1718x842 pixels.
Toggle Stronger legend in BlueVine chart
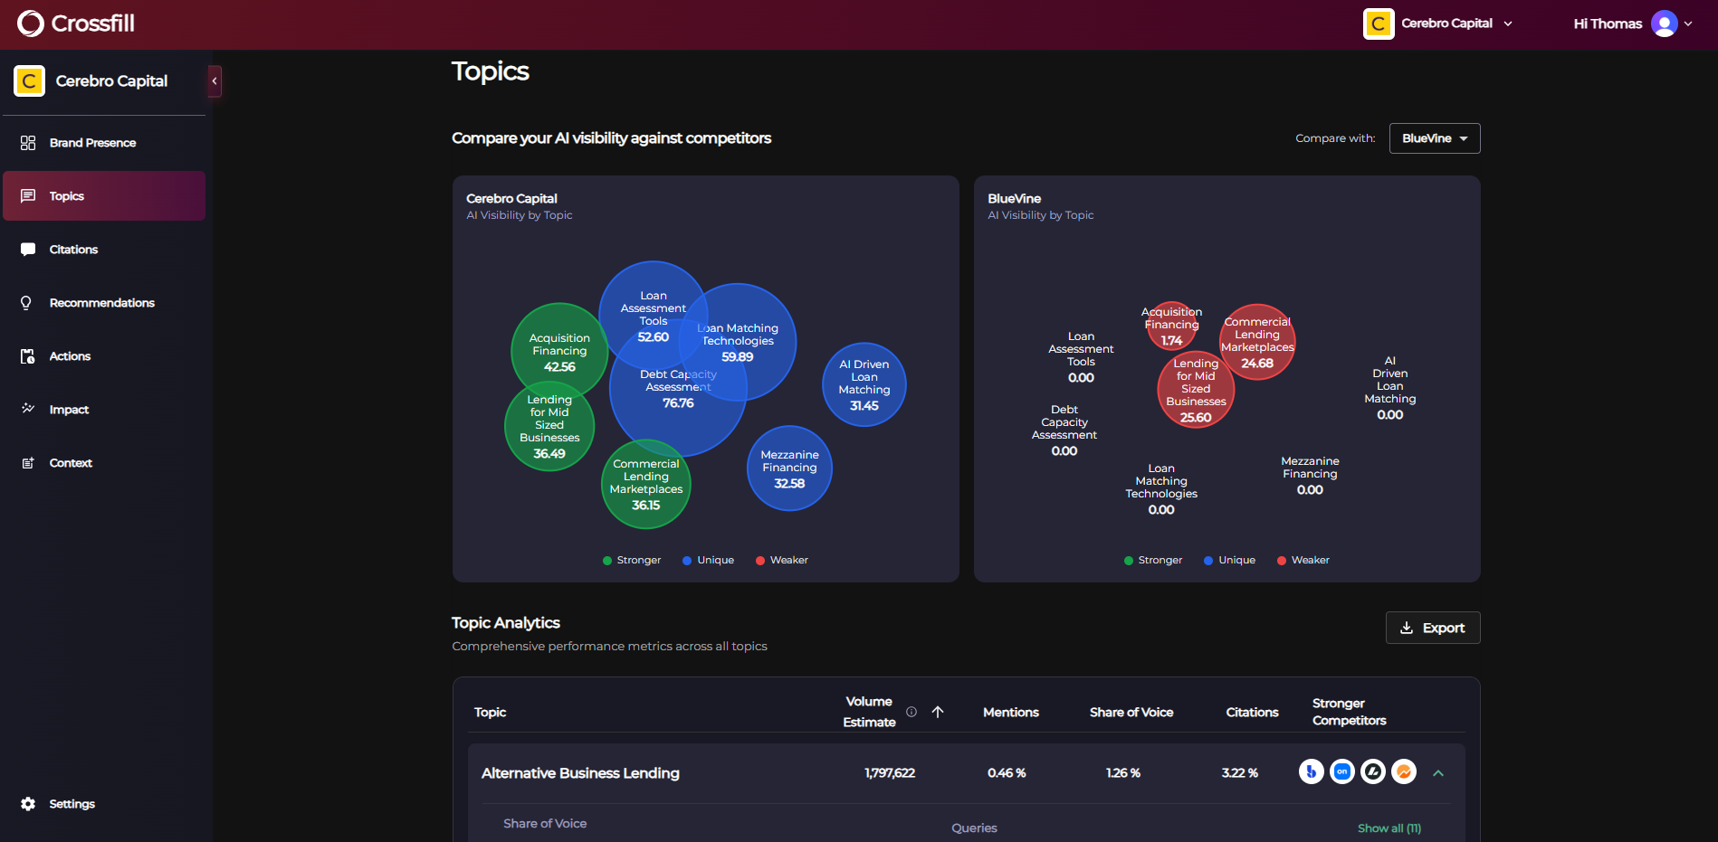[1153, 561]
